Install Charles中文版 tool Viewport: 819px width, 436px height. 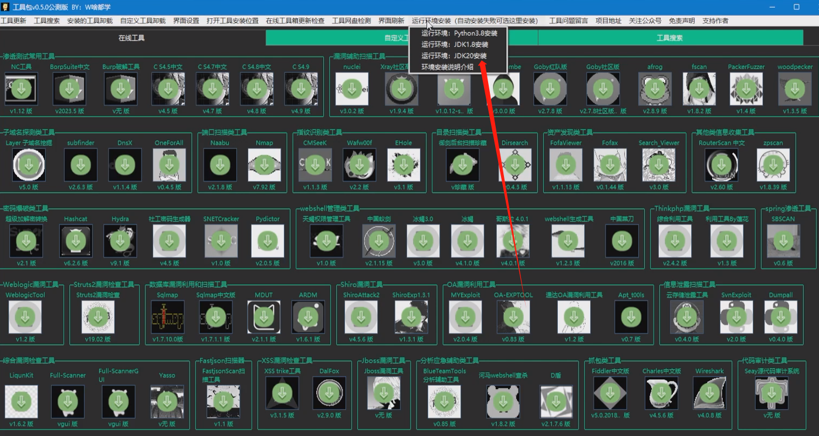pos(661,393)
